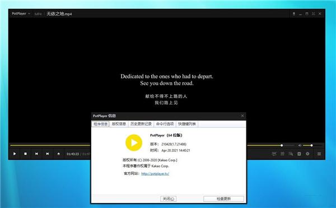Switch to the 版权信息 tab
Viewport: 336px width, 208px height.
click(119, 124)
